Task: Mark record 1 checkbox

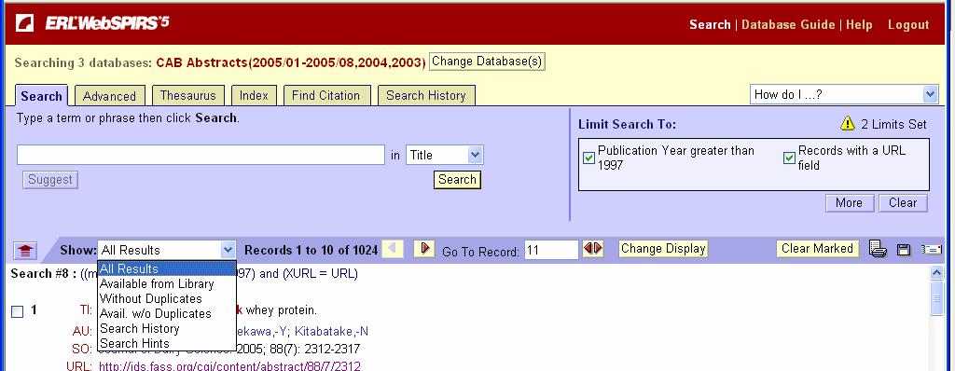Action: (18, 312)
